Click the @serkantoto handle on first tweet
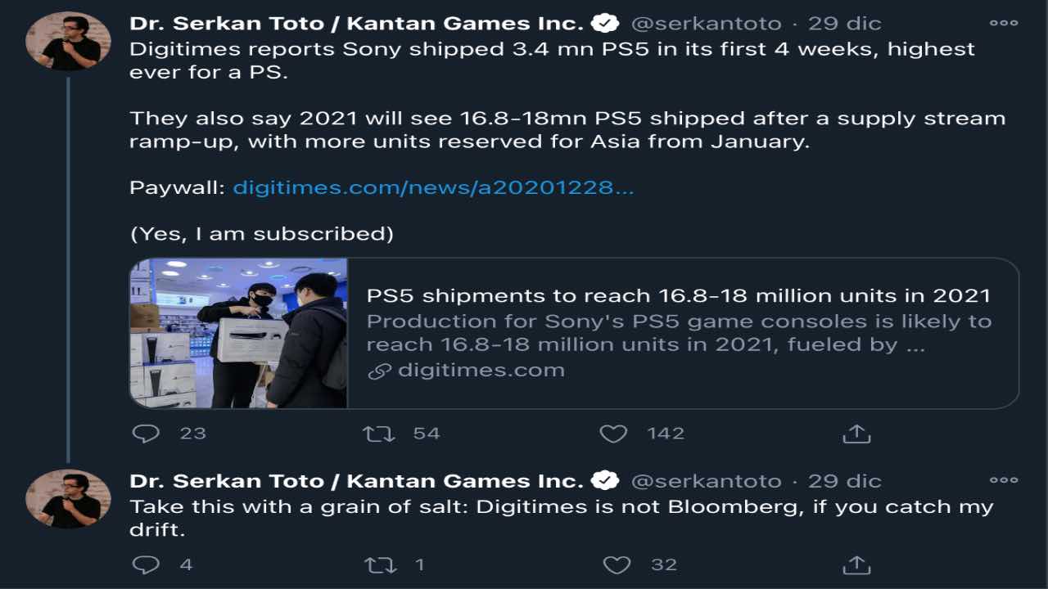This screenshot has width=1048, height=589. (706, 24)
